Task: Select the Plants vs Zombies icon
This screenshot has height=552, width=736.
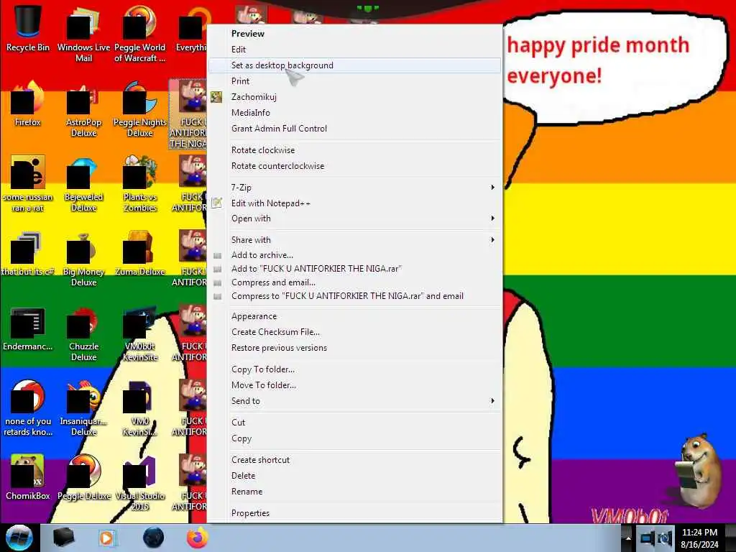Action: tap(140, 185)
